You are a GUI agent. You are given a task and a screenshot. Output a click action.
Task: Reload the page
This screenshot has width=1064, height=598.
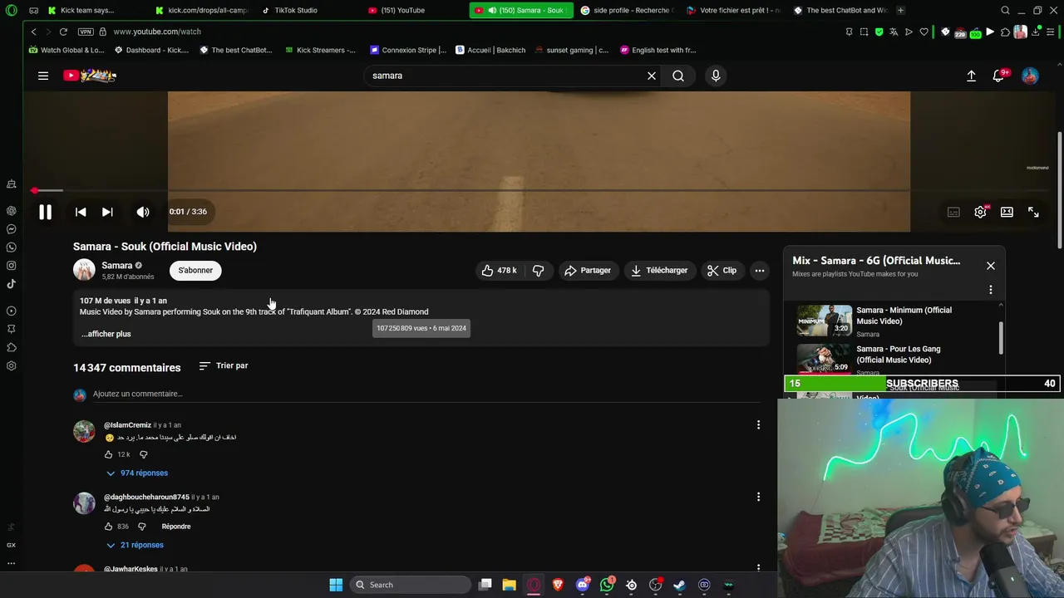(63, 32)
